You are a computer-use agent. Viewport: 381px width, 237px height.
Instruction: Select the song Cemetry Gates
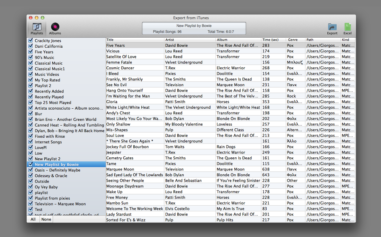pyautogui.click(x=119, y=158)
